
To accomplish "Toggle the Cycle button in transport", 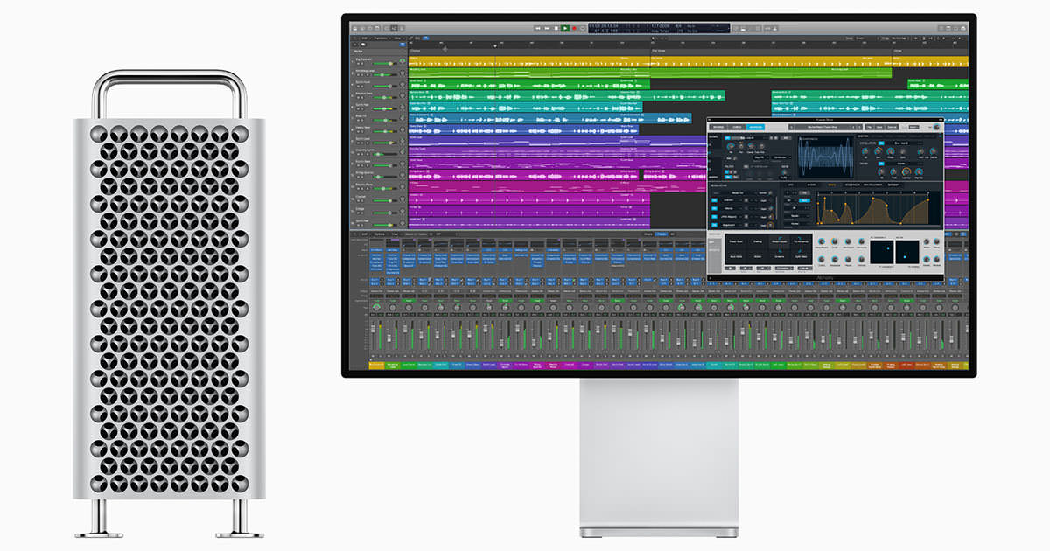I will (583, 28).
